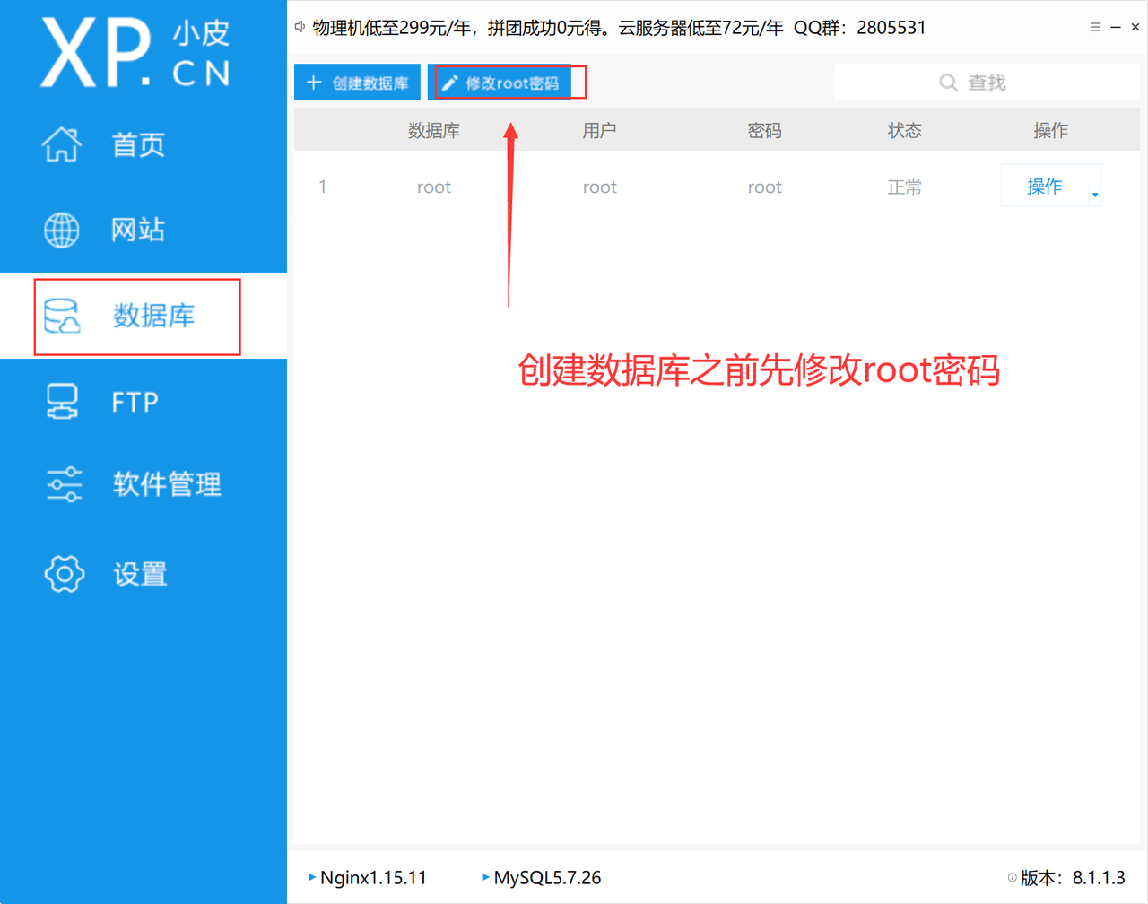Click the settings gear icon
This screenshot has height=904, width=1148.
tap(65, 574)
